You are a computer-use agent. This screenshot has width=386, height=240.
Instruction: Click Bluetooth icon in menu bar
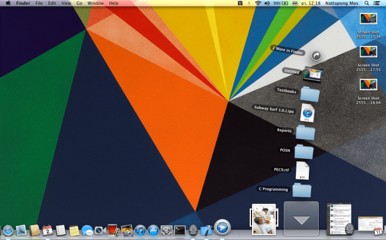tap(249, 3)
